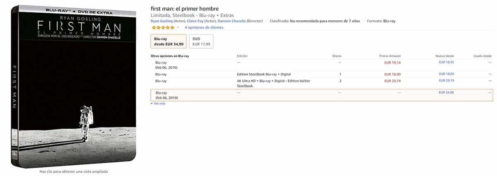Click the Amazon price EUR 18,00
497x176 pixels.
393,74
